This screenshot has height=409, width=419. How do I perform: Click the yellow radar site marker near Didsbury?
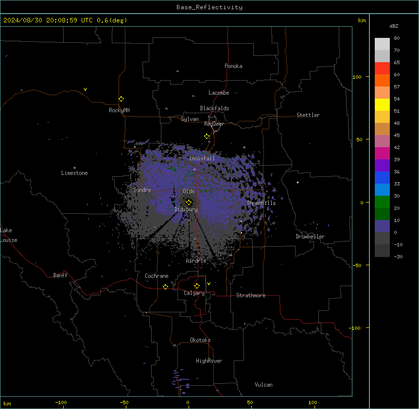(x=189, y=203)
